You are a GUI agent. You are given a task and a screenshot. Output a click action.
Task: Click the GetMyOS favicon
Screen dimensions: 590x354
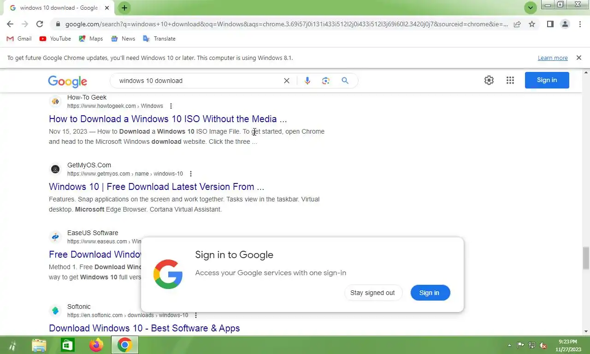click(55, 169)
